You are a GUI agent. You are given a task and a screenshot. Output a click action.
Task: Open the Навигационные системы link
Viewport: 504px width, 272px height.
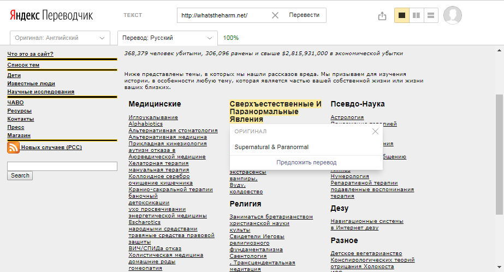pyautogui.click(x=367, y=221)
